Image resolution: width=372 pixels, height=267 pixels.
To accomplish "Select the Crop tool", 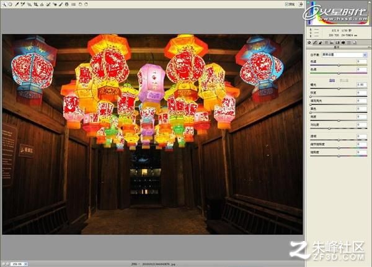I will 36,4.
